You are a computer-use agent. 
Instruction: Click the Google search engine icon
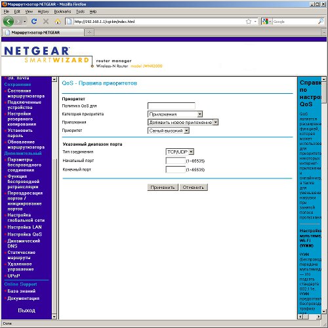(x=265, y=22)
